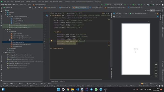Open the Android project view dropdown
This screenshot has height=92, width=164.
pyautogui.click(x=8, y=8)
